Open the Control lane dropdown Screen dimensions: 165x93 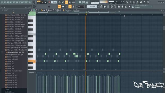click(x=32, y=72)
